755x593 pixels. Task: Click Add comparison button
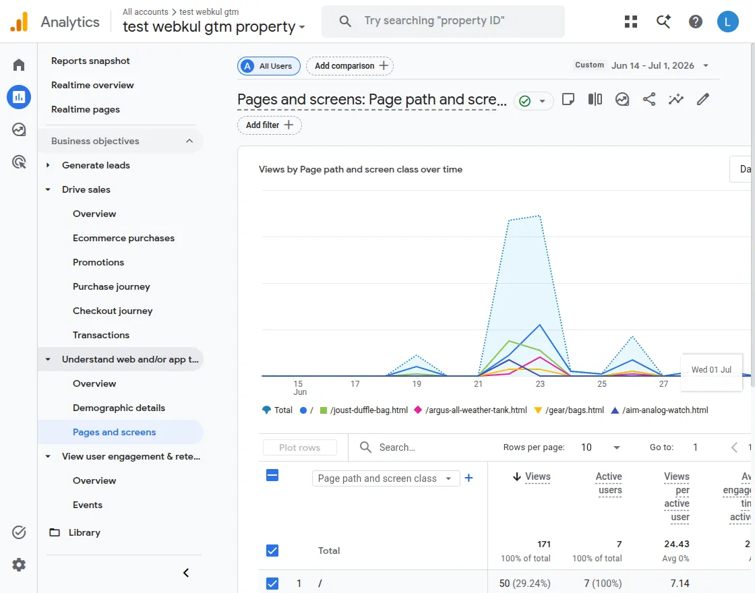350,66
